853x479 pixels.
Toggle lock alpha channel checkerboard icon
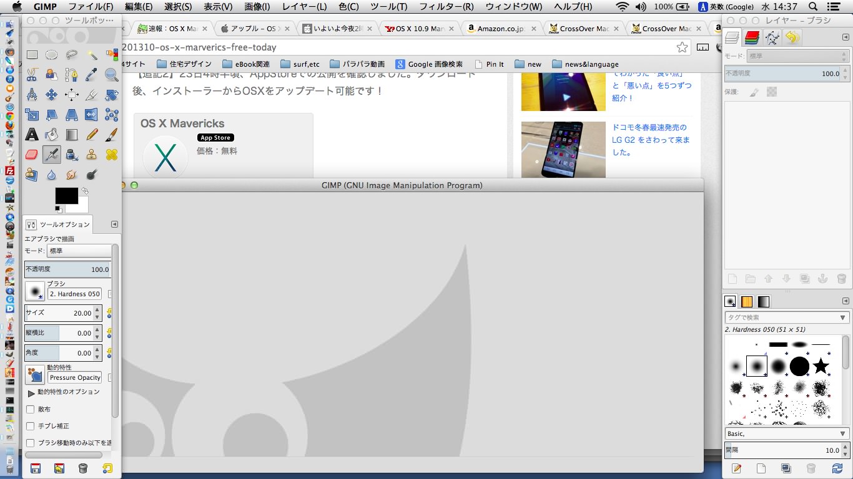(x=772, y=92)
